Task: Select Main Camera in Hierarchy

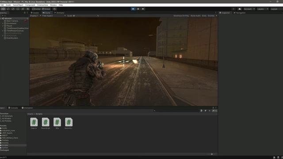Action: point(12,21)
